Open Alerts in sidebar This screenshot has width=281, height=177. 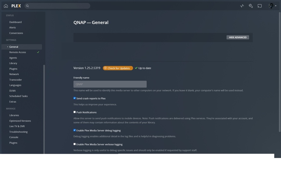[12, 27]
